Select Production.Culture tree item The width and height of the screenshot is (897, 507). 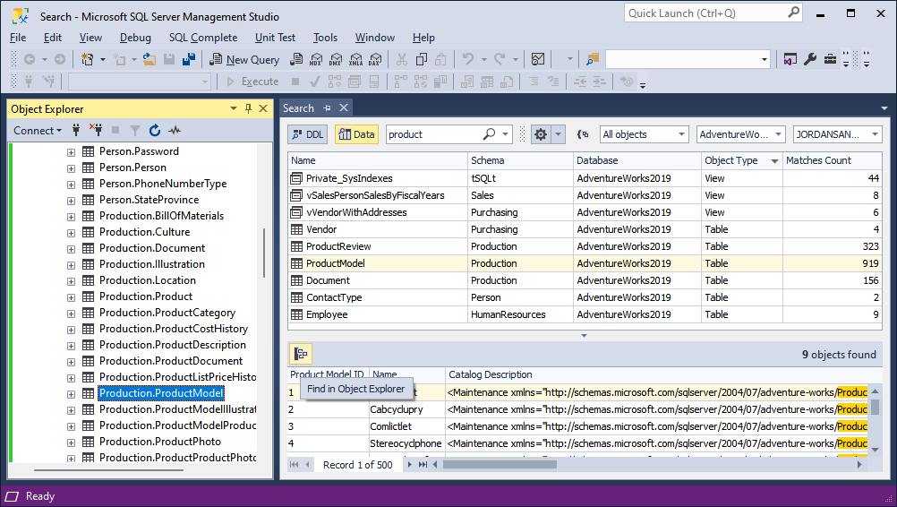pyautogui.click(x=144, y=232)
